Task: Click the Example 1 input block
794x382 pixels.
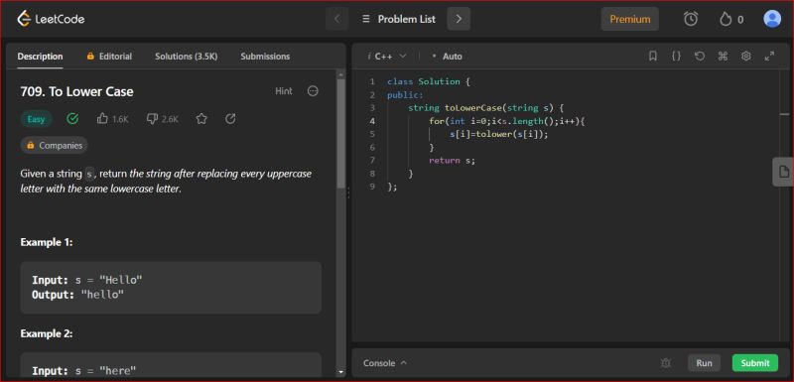Action: coord(171,288)
